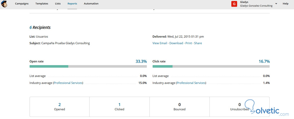Click the 1 Clicked stat box
The image size is (294, 119).
119,107
